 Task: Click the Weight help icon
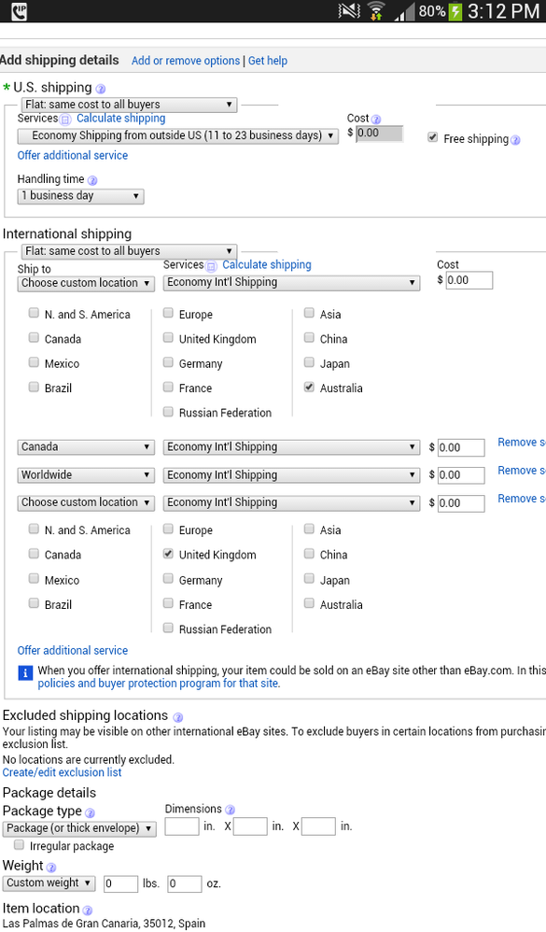pyautogui.click(x=51, y=868)
